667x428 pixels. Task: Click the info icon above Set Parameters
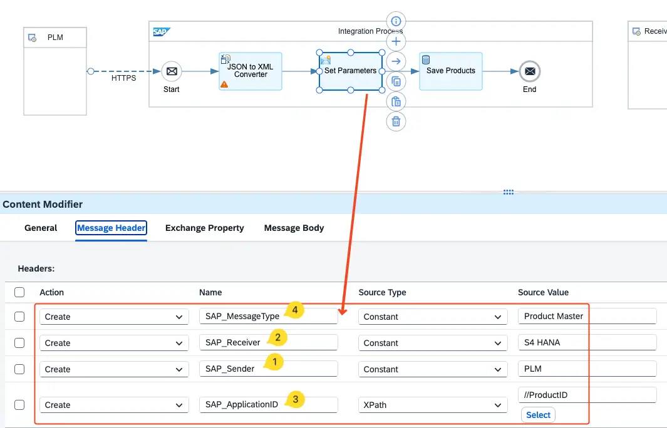[x=396, y=21]
